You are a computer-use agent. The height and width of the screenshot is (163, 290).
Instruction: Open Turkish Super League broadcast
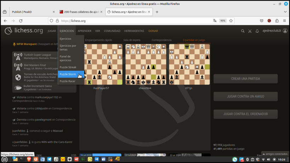point(35,56)
